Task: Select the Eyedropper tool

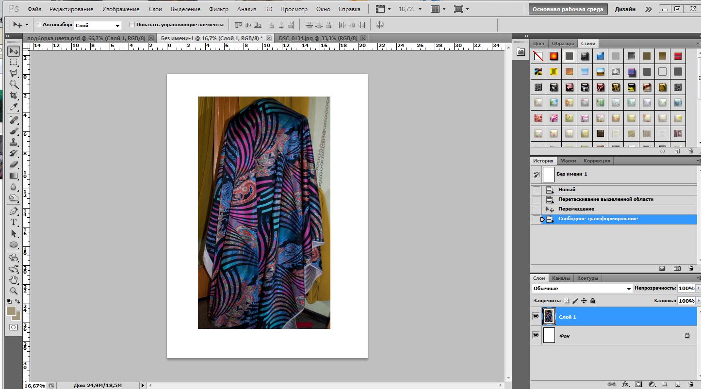Action: click(x=14, y=107)
